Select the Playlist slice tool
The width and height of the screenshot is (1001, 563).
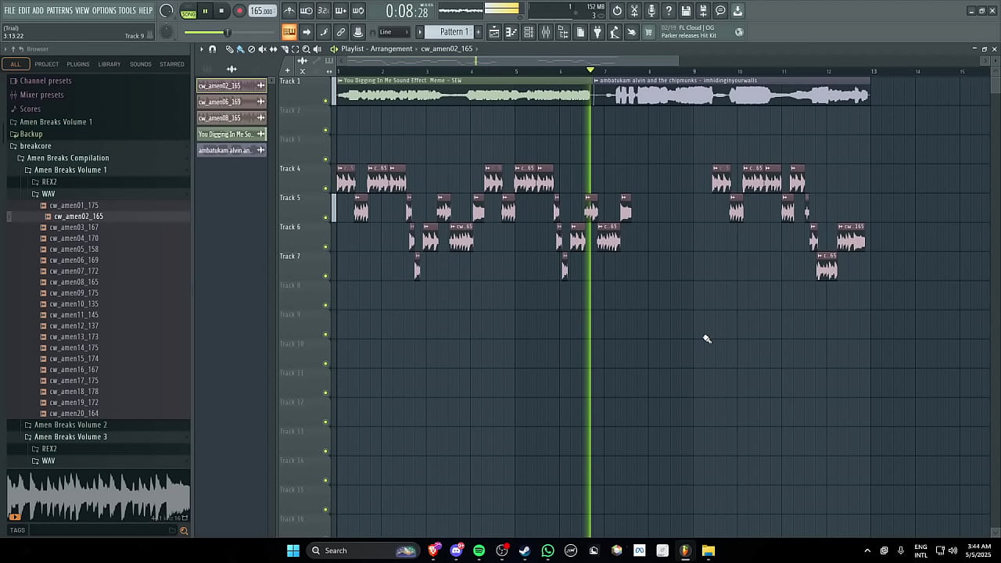coord(285,48)
